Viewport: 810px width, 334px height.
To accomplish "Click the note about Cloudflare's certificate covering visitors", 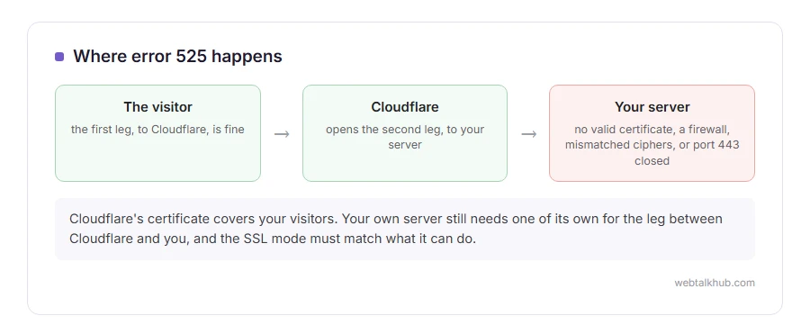I will tap(405, 229).
